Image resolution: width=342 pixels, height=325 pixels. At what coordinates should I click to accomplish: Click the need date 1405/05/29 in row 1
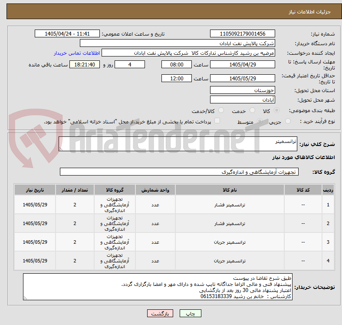(35, 205)
